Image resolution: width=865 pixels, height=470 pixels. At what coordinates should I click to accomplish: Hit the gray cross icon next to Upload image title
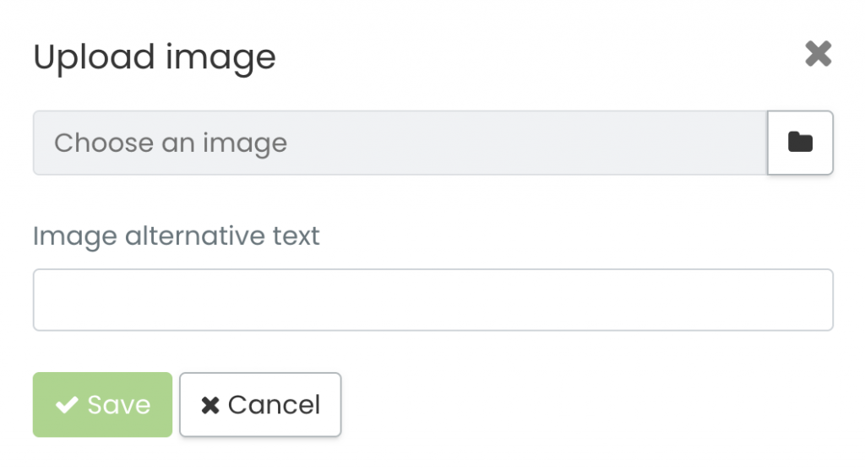818,53
